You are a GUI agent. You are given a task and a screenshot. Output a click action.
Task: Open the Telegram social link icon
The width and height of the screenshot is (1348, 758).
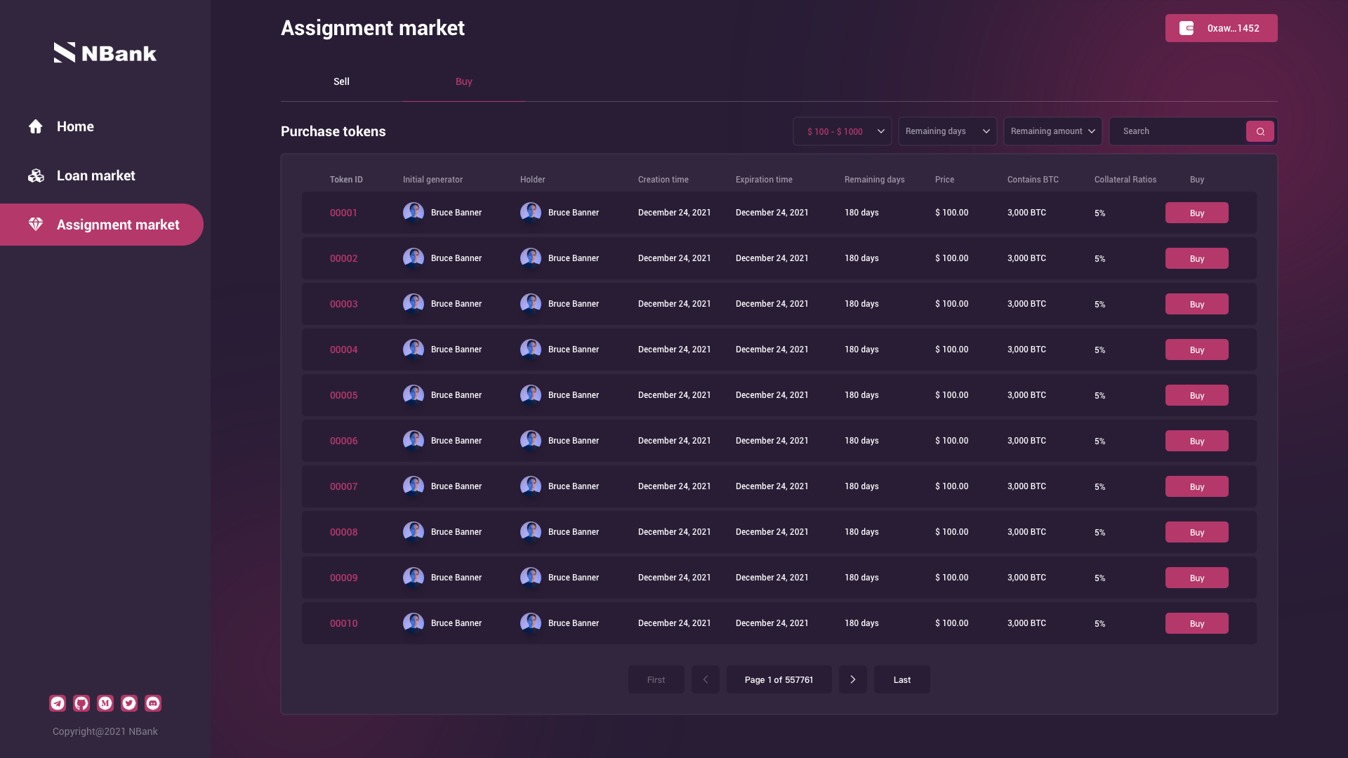[x=58, y=703]
